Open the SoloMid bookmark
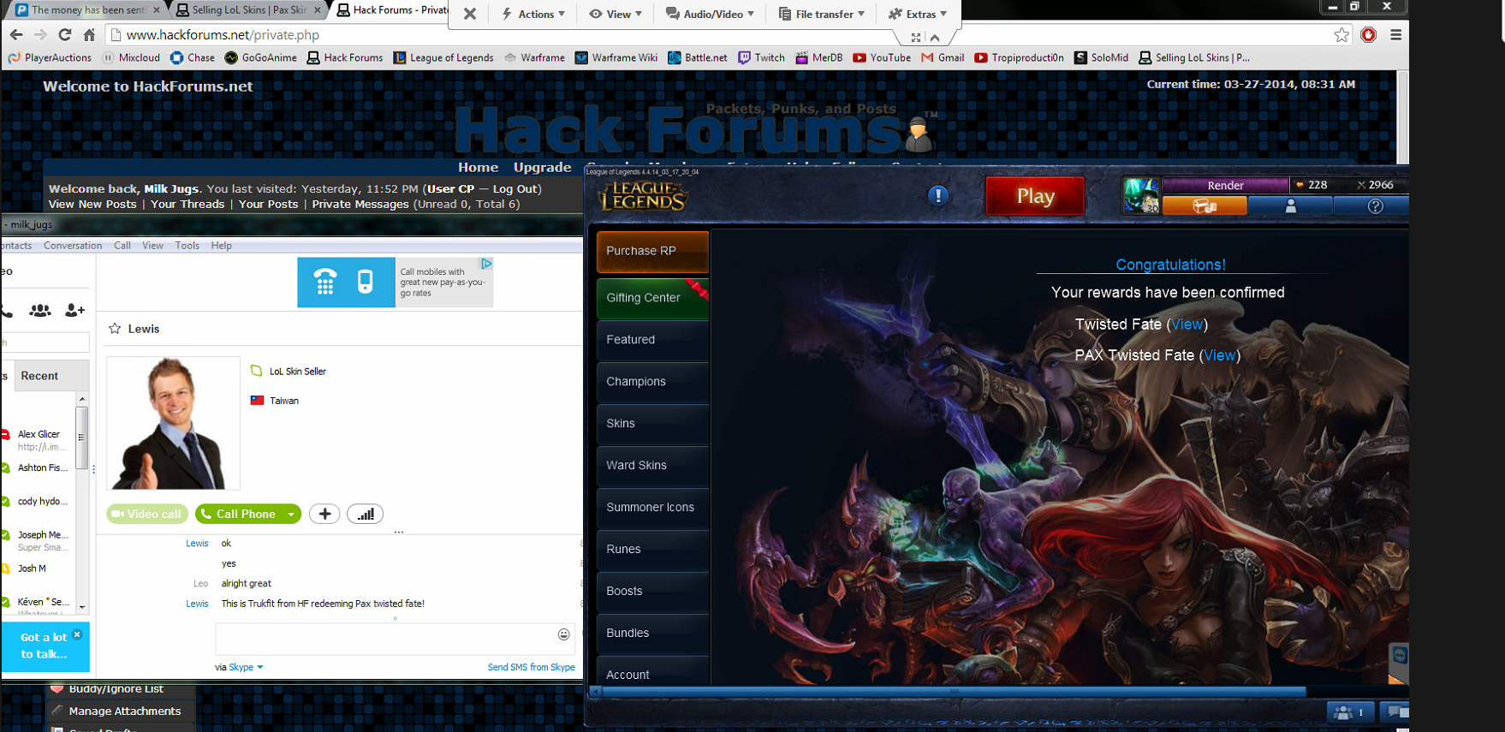Screen dimensions: 1505x732 (1101, 57)
